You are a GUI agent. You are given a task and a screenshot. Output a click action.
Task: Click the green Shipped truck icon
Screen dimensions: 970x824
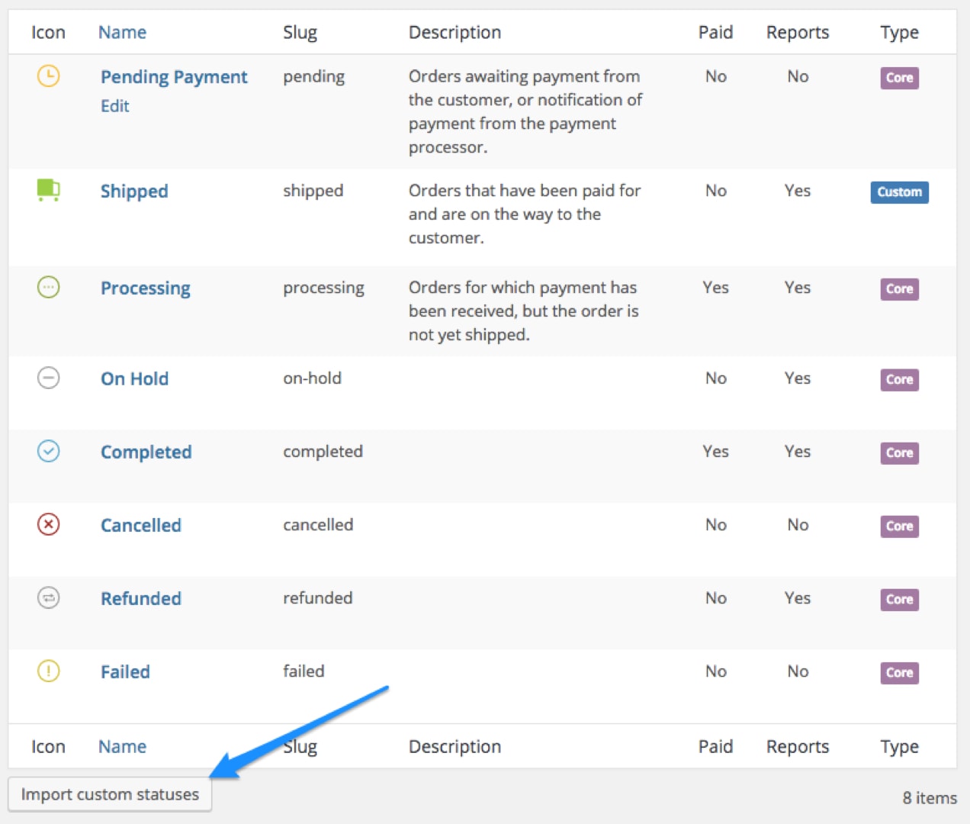[x=48, y=189]
